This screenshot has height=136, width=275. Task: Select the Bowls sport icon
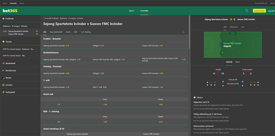coord(3,78)
